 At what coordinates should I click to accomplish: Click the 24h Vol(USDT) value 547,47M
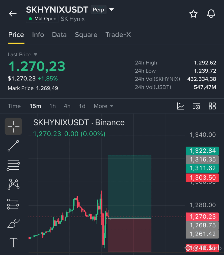(x=205, y=87)
